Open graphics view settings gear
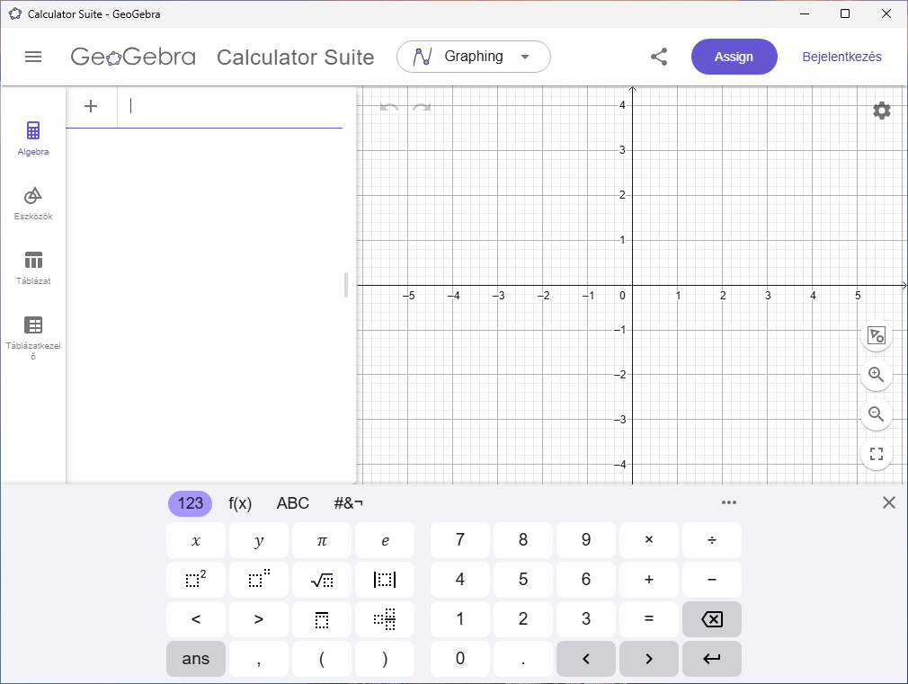 click(x=881, y=111)
